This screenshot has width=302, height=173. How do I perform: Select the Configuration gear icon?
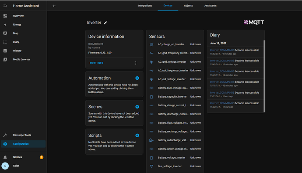[x=5, y=144]
